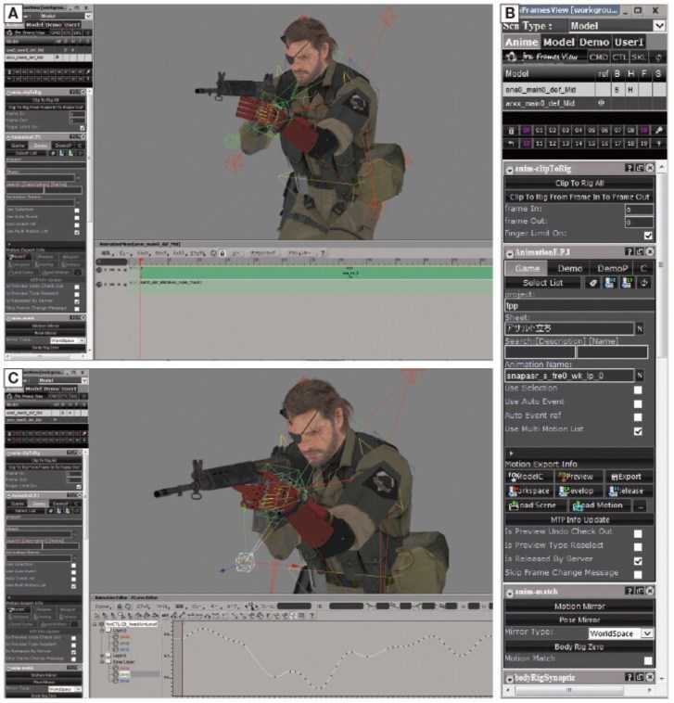The height and width of the screenshot is (703, 674).
Task: Toggle the Use Multi Motion List checkbox
Action: (638, 431)
